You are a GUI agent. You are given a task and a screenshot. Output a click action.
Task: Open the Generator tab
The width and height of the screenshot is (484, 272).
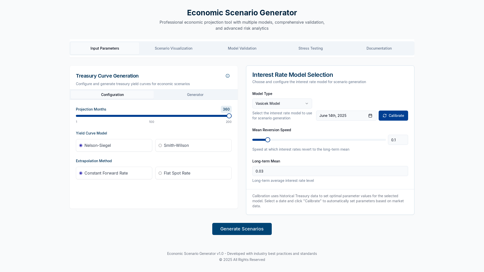click(x=195, y=94)
